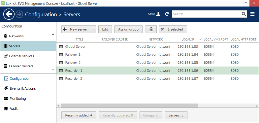Screen dimensions: 259x123
Task: Click the trash delete button
Action: pos(151,29)
